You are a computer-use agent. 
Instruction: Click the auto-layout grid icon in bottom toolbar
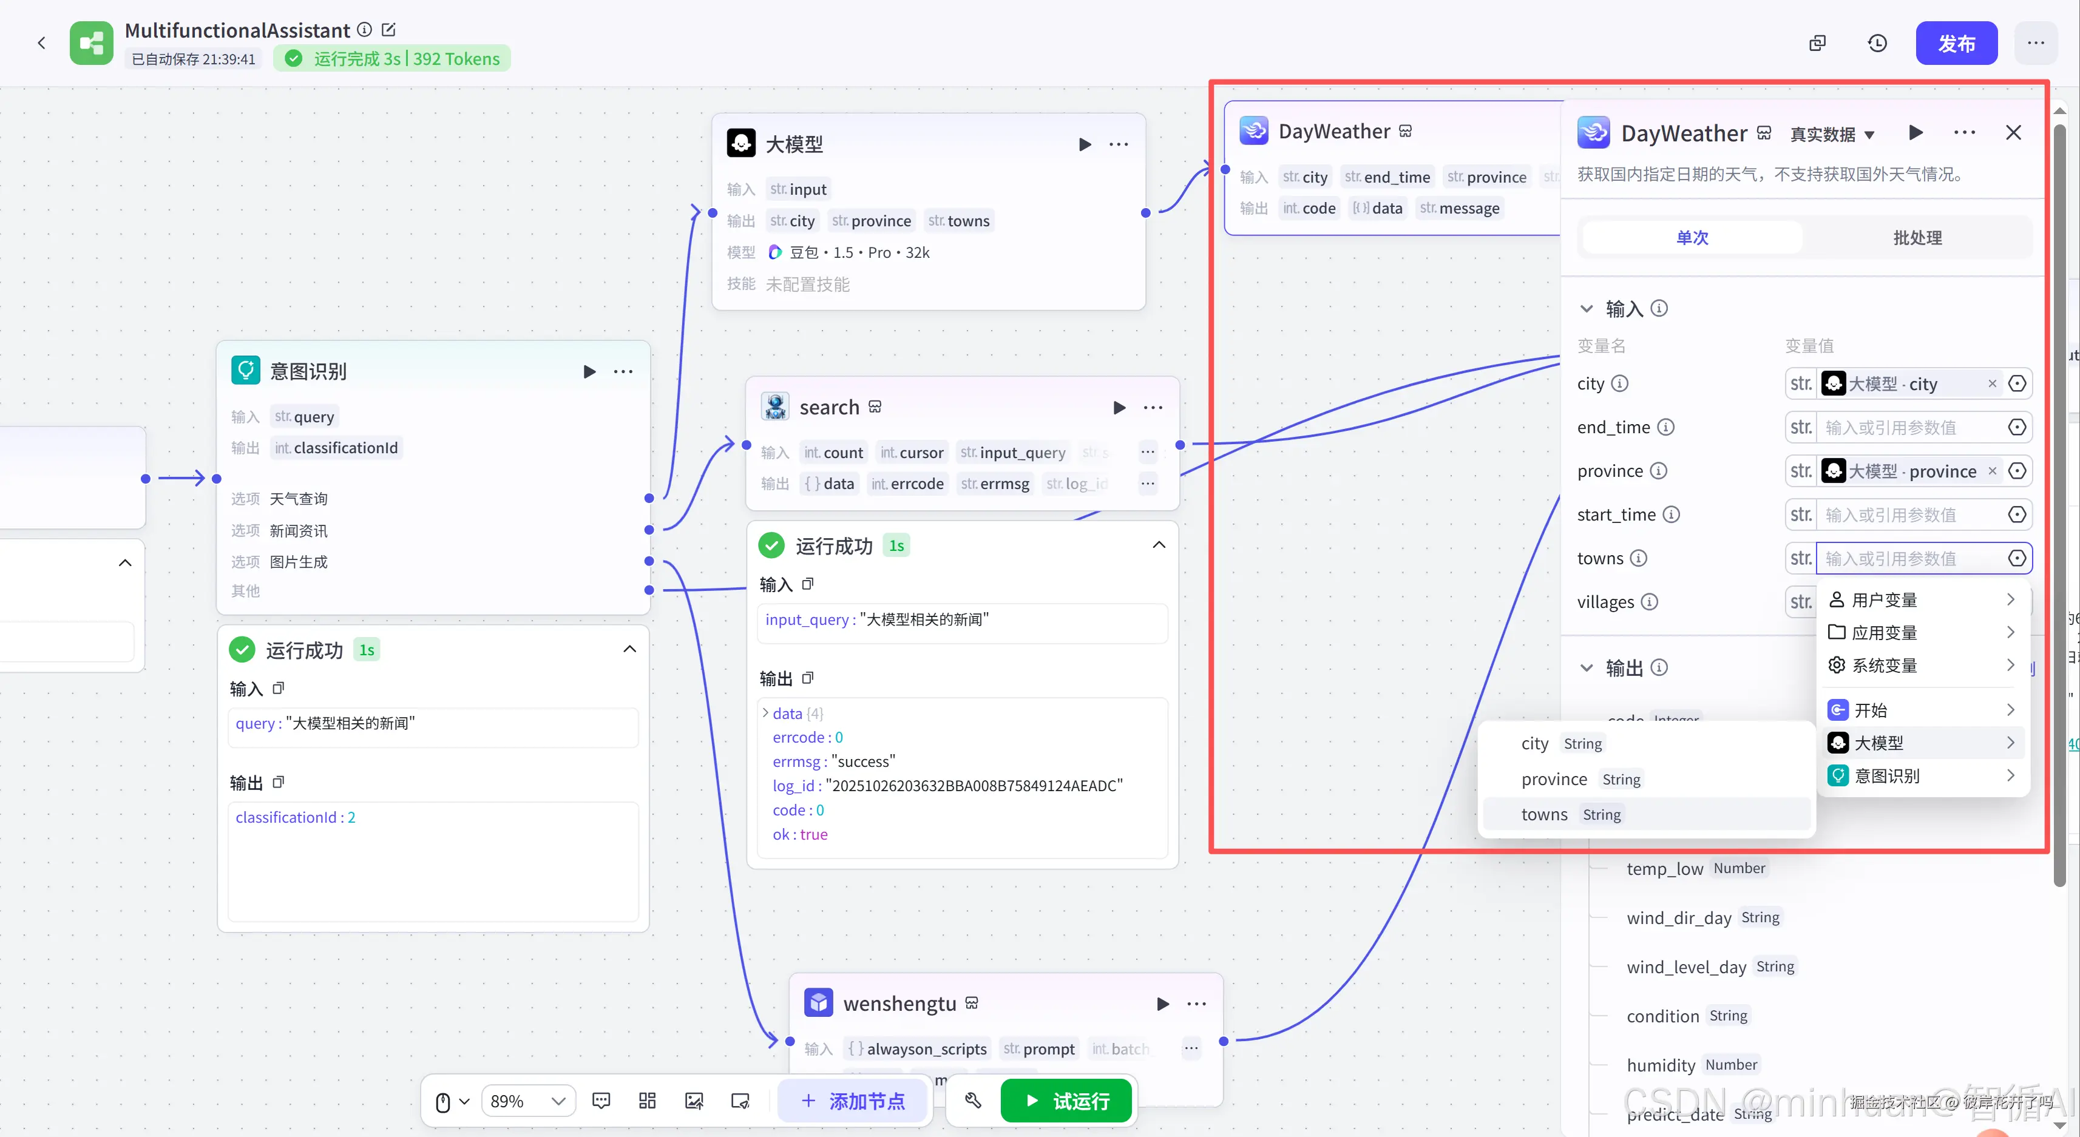(x=647, y=1101)
